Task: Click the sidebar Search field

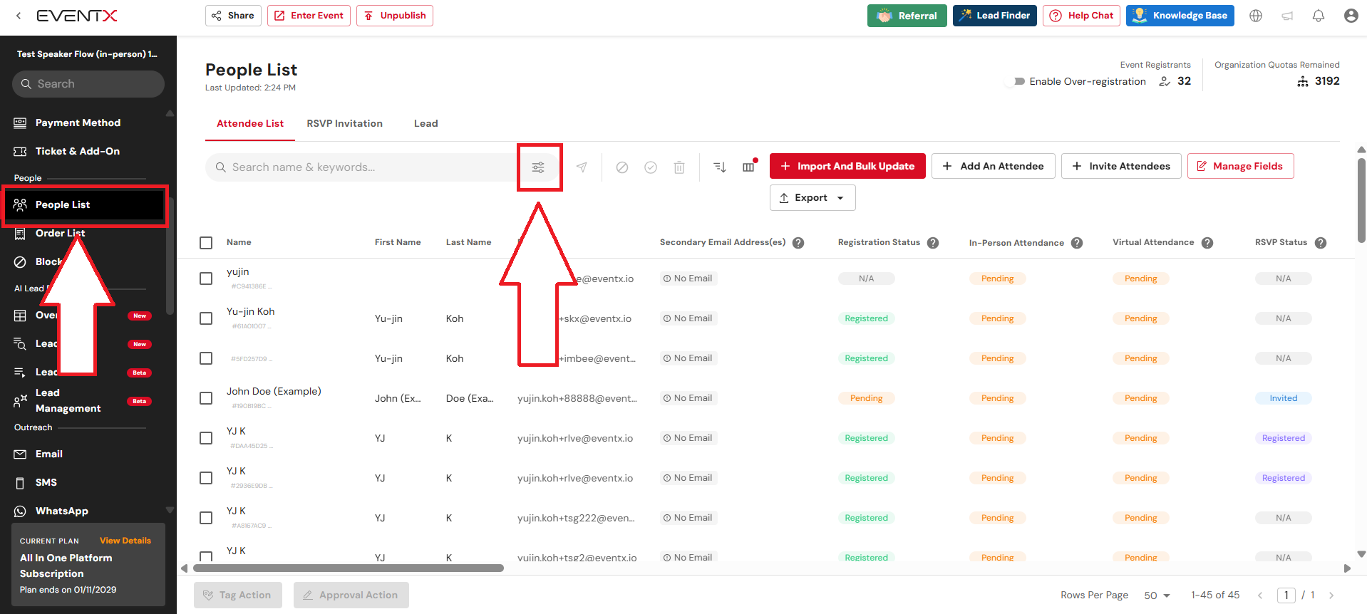Action: point(88,84)
